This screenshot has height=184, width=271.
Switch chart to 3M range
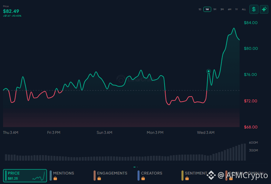click(222, 9)
